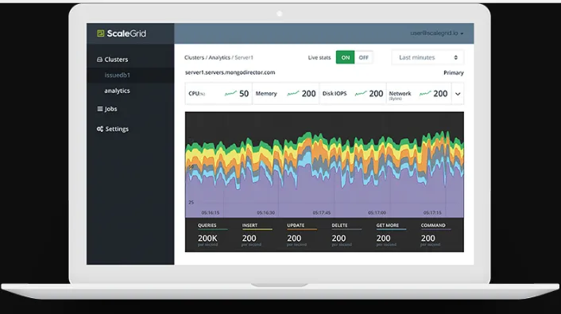Click the Primary role label
Screen dimensions: 561x314
454,72
